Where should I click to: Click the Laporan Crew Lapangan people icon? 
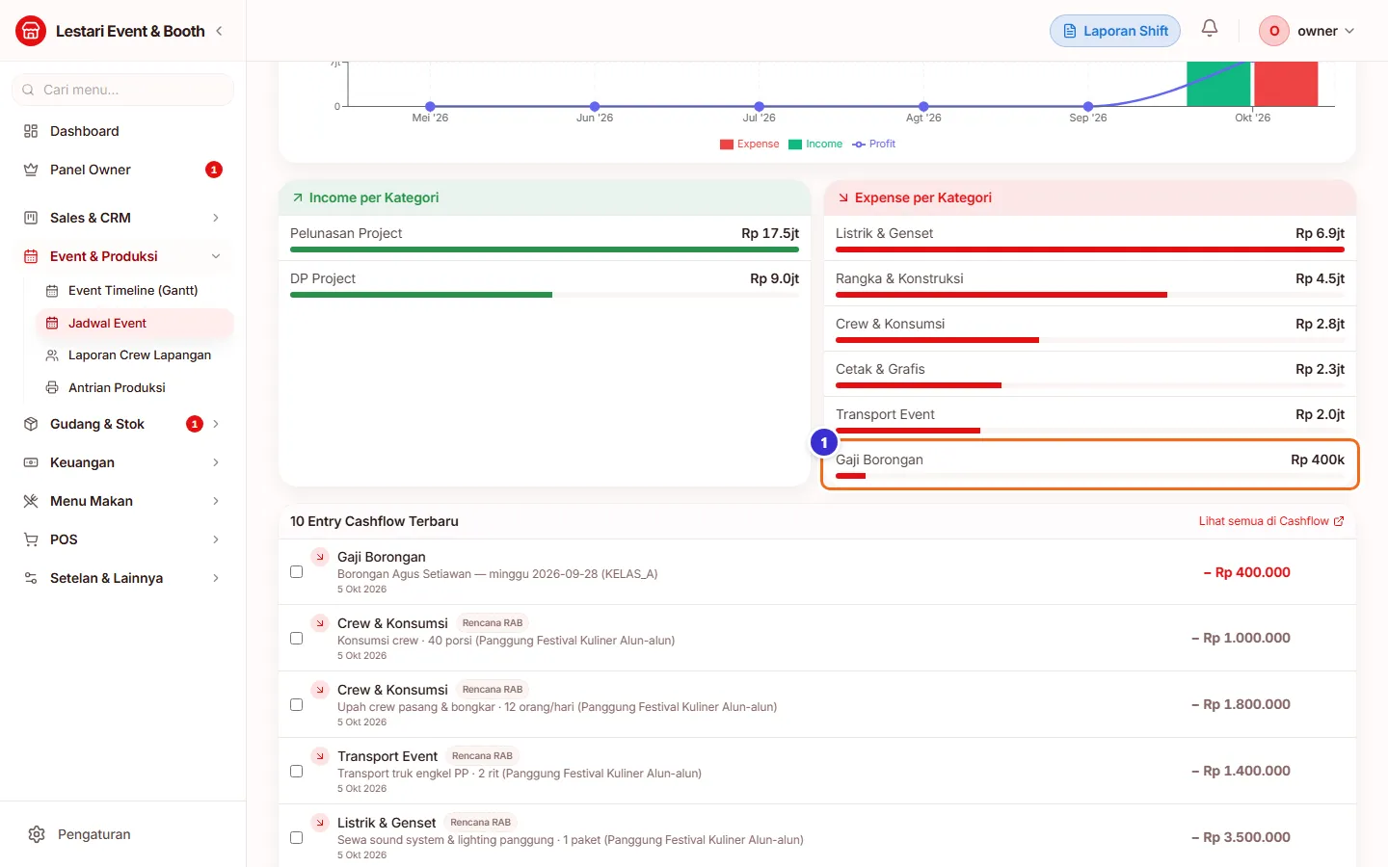point(52,355)
